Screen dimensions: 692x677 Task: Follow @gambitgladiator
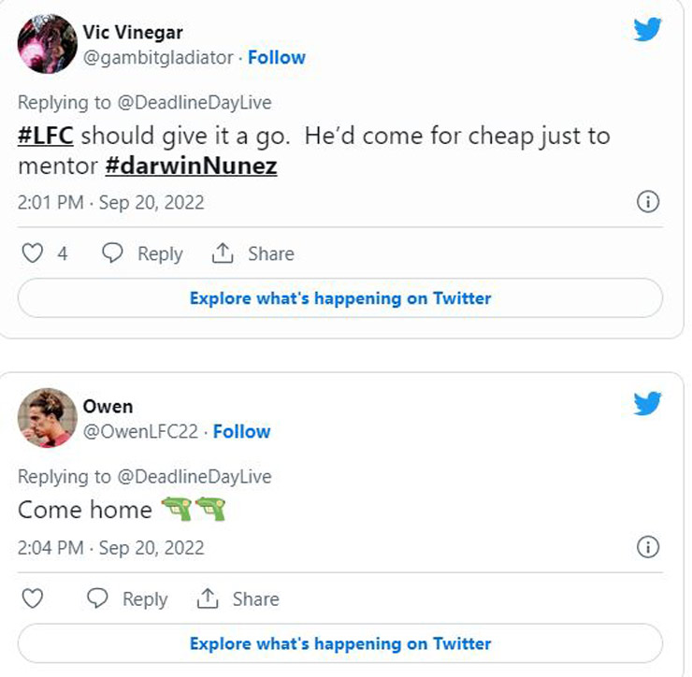point(277,57)
